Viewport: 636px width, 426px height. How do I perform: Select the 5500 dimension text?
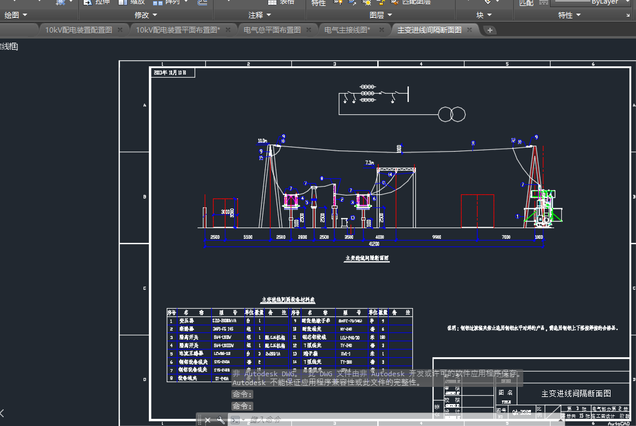click(x=248, y=237)
